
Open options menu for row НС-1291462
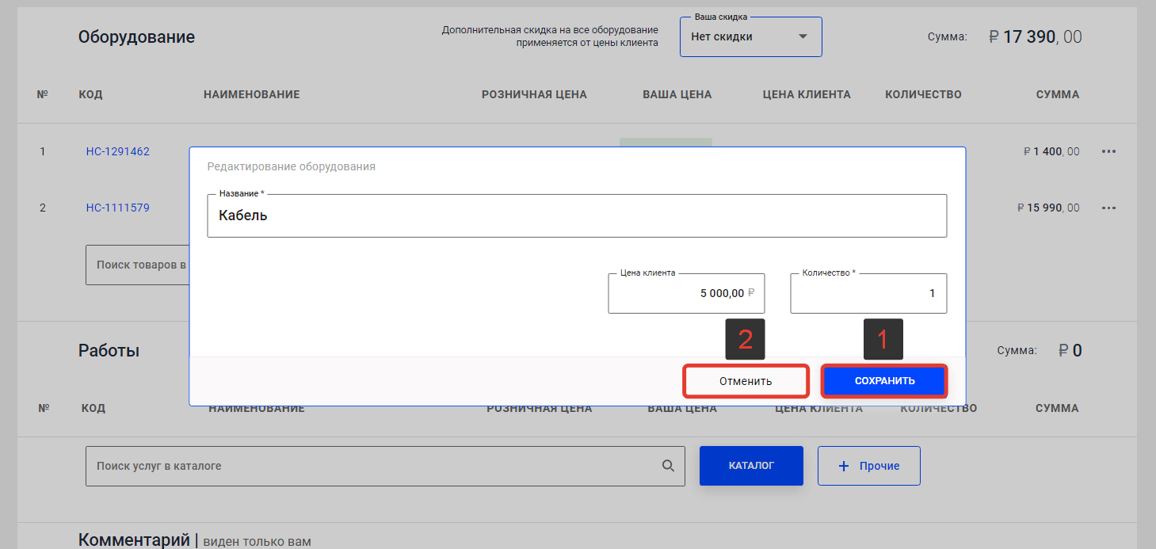1108,151
